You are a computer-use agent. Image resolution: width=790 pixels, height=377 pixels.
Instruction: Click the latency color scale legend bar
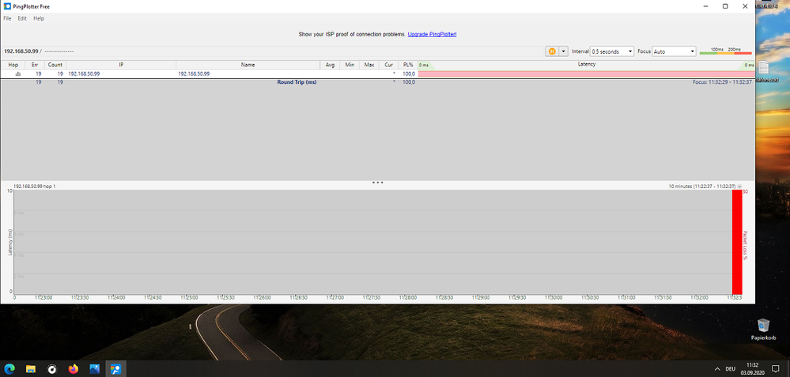(x=725, y=53)
